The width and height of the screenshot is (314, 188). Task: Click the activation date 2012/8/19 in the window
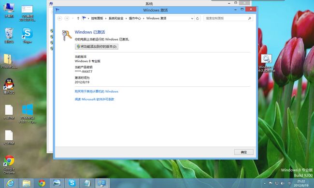tap(82, 82)
